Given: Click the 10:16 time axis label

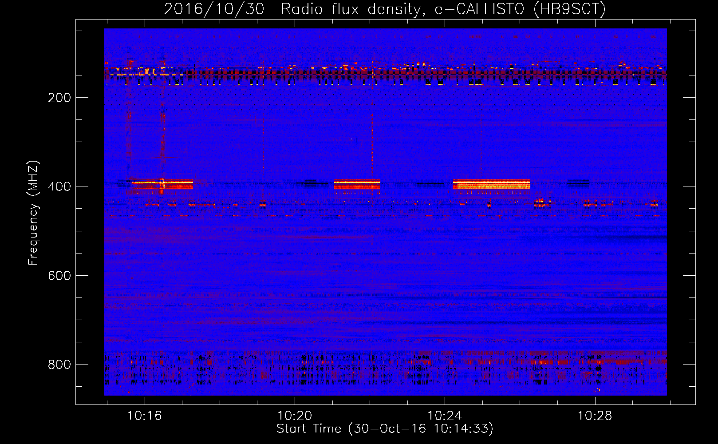Looking at the screenshot, I should pyautogui.click(x=144, y=416).
